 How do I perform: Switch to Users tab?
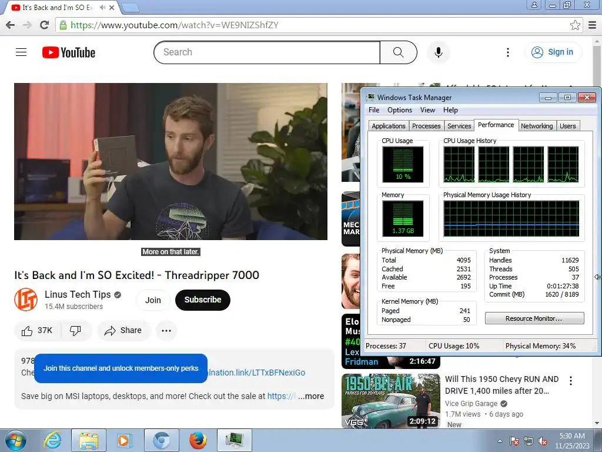coord(567,126)
